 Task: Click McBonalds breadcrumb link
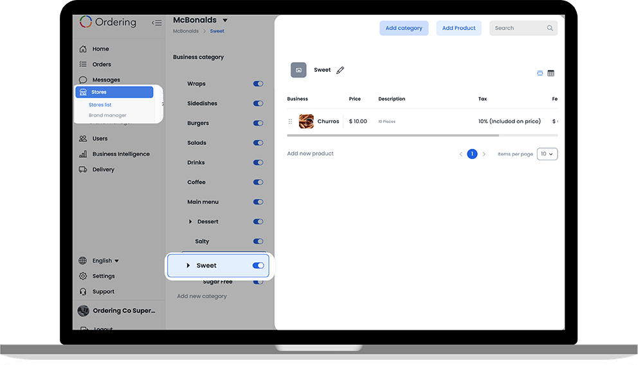(186, 31)
